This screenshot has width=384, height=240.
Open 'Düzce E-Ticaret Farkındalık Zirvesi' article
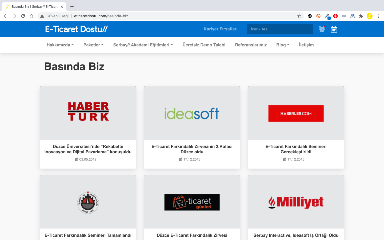[x=192, y=235]
